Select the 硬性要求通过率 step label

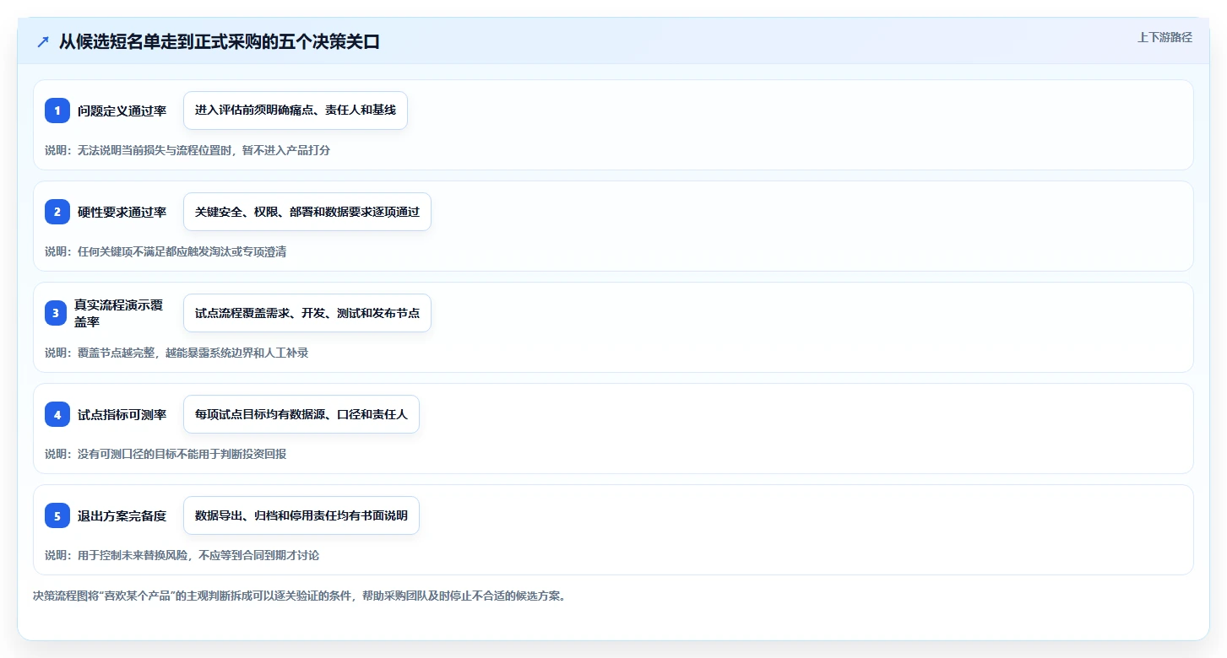(122, 212)
